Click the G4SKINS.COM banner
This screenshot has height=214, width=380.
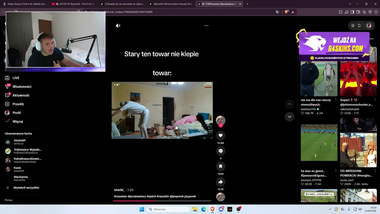pyautogui.click(x=334, y=46)
